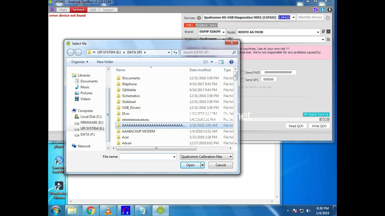Click the volume speaker tray icon
Screen dimensions: 385x216
pos(308,211)
